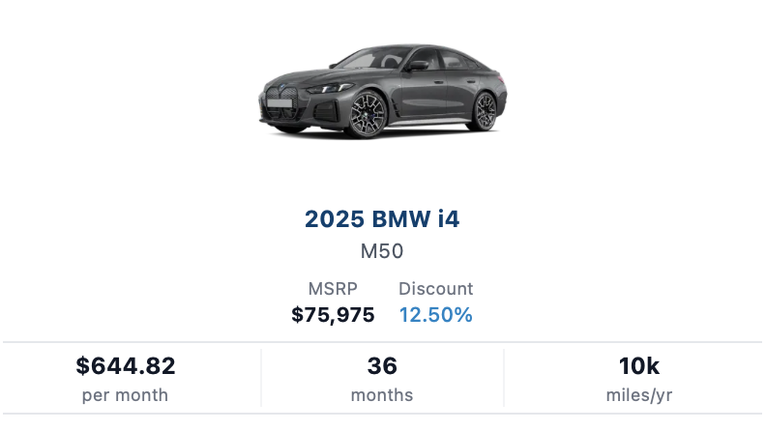Viewport: 766px width, 431px height.
Task: Click the $644.82 monthly payment amount
Action: click(x=126, y=366)
